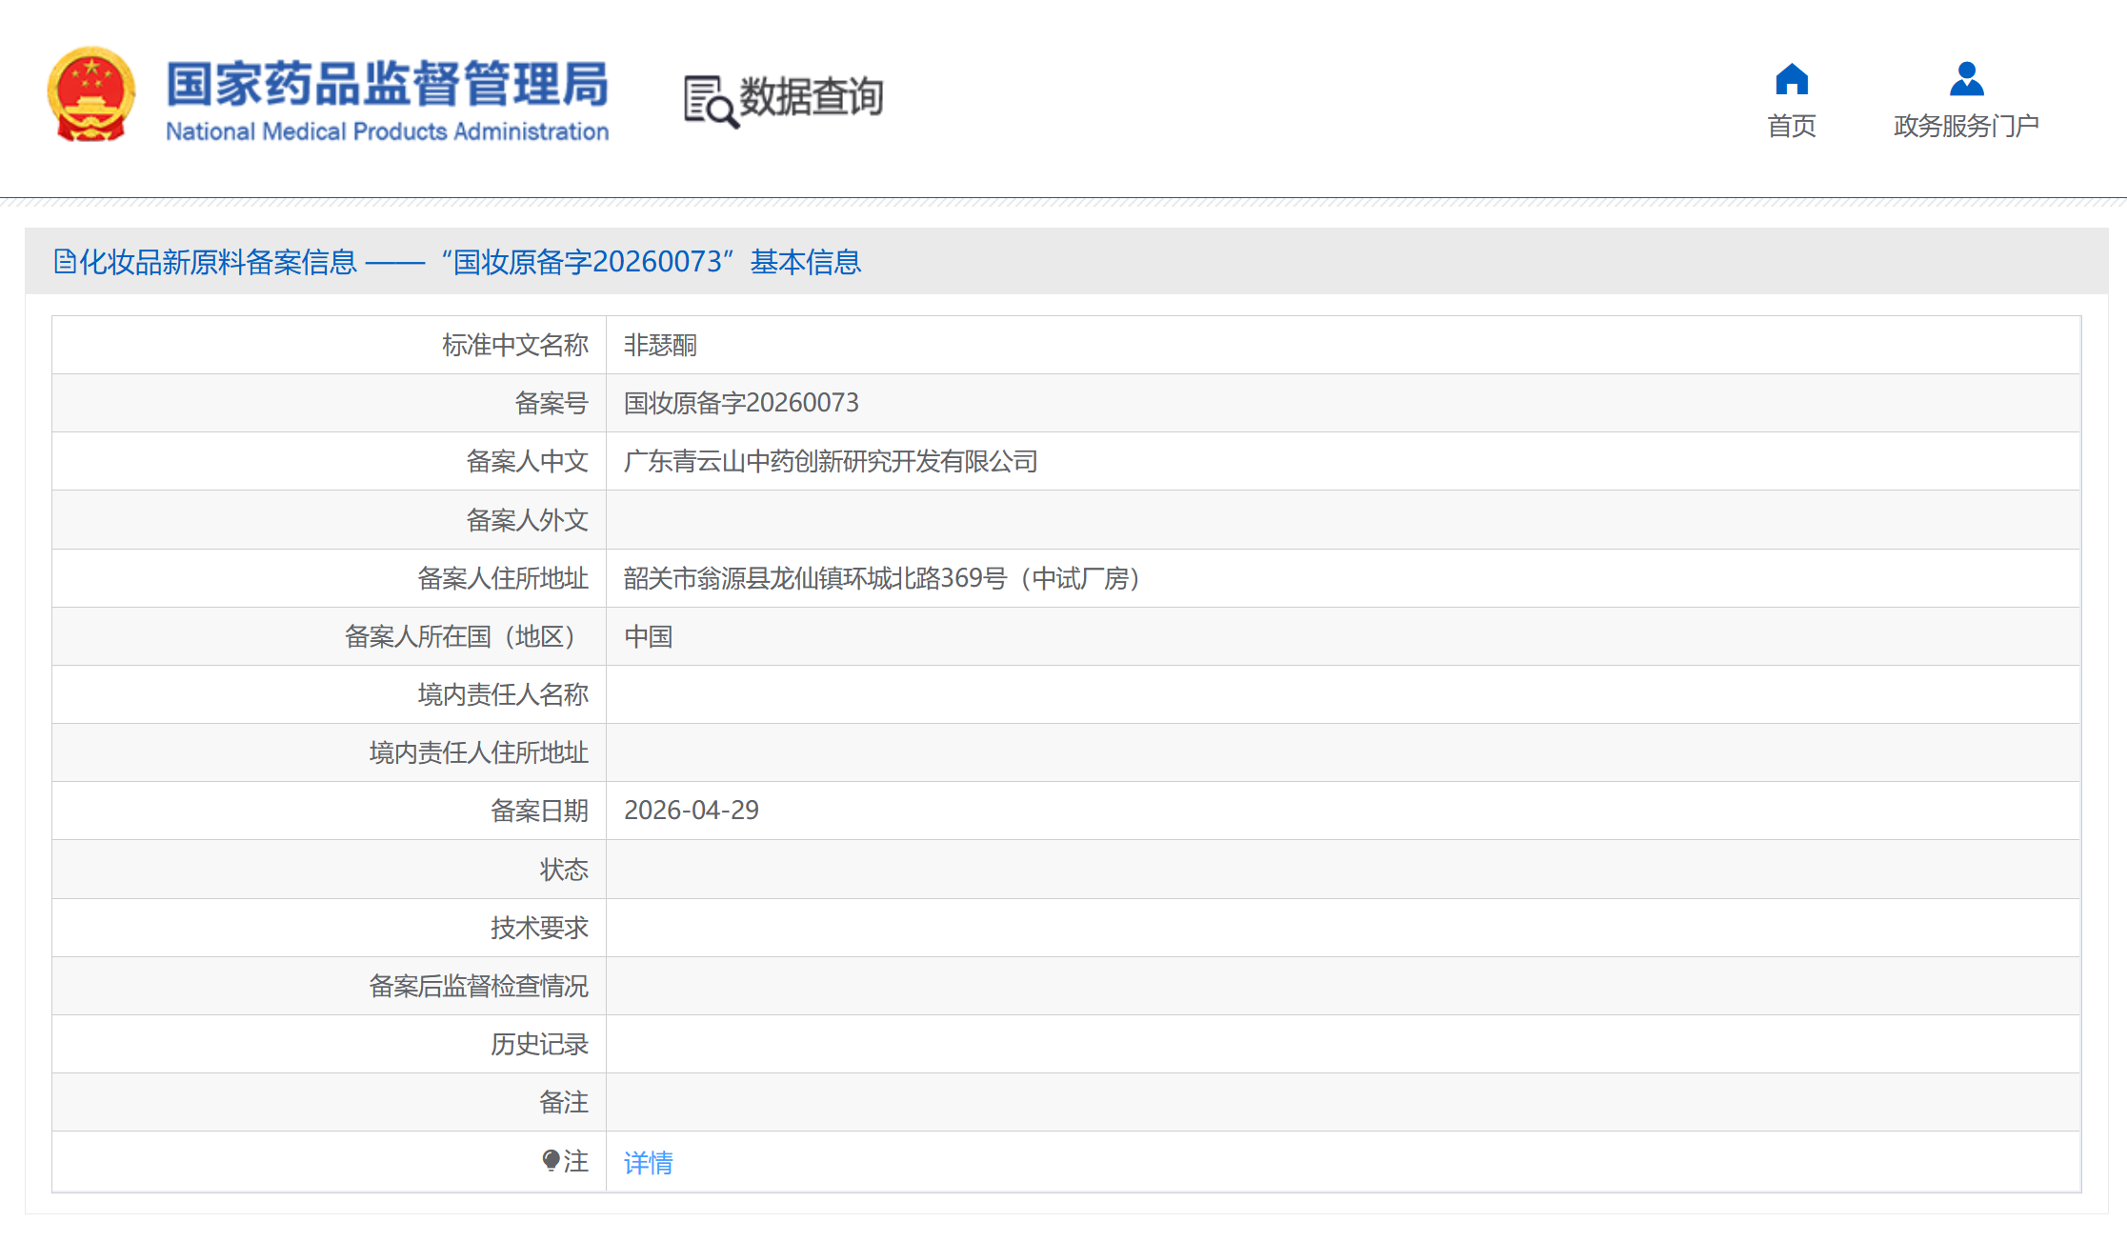Click the filer company name cell
Image resolution: width=2127 pixels, height=1242 pixels.
(830, 462)
